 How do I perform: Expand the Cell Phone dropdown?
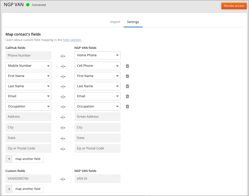click(x=98, y=66)
